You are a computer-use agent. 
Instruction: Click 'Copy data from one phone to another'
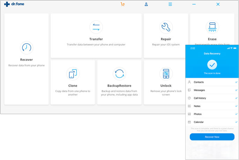click(x=73, y=93)
